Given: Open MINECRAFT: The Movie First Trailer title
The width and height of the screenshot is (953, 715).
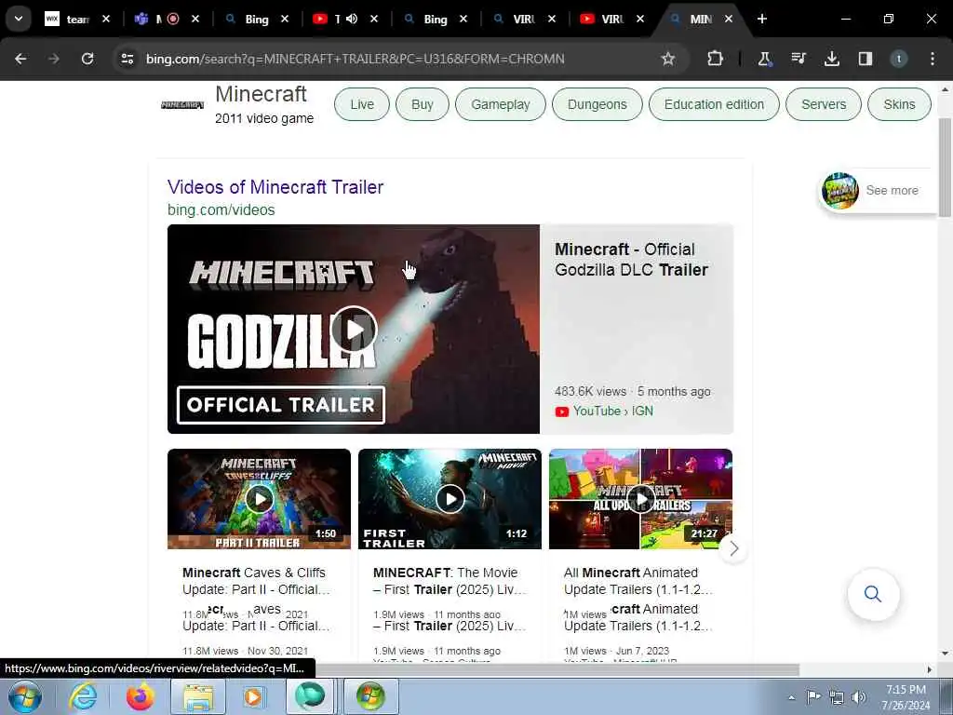Looking at the screenshot, I should click(x=450, y=581).
